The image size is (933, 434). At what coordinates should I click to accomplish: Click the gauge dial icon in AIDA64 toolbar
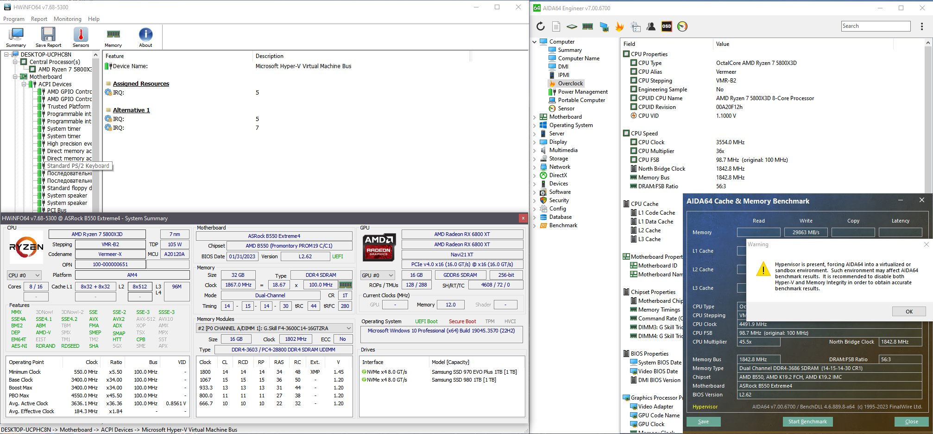pyautogui.click(x=682, y=26)
